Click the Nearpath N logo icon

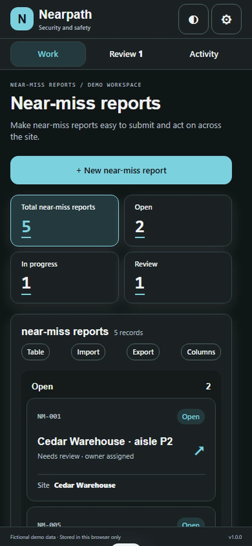22,19
